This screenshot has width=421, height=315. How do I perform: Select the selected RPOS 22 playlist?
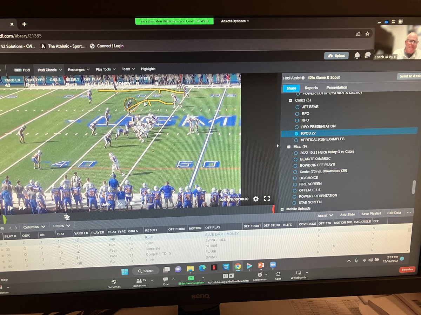(349, 133)
